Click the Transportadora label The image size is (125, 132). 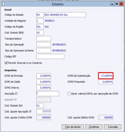pos(13,39)
